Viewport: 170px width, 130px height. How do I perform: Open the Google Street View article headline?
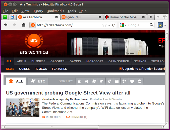pyautogui.click(x=68, y=93)
